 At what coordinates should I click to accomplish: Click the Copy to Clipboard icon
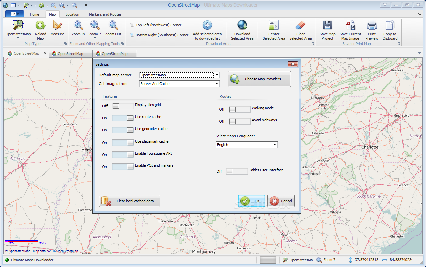pos(390,25)
